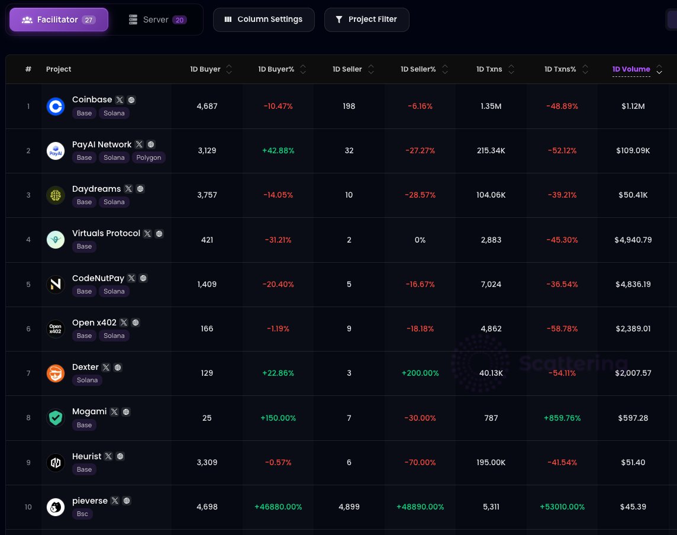Open Dexter's X profile icon
This screenshot has height=535, width=677.
[x=106, y=367]
